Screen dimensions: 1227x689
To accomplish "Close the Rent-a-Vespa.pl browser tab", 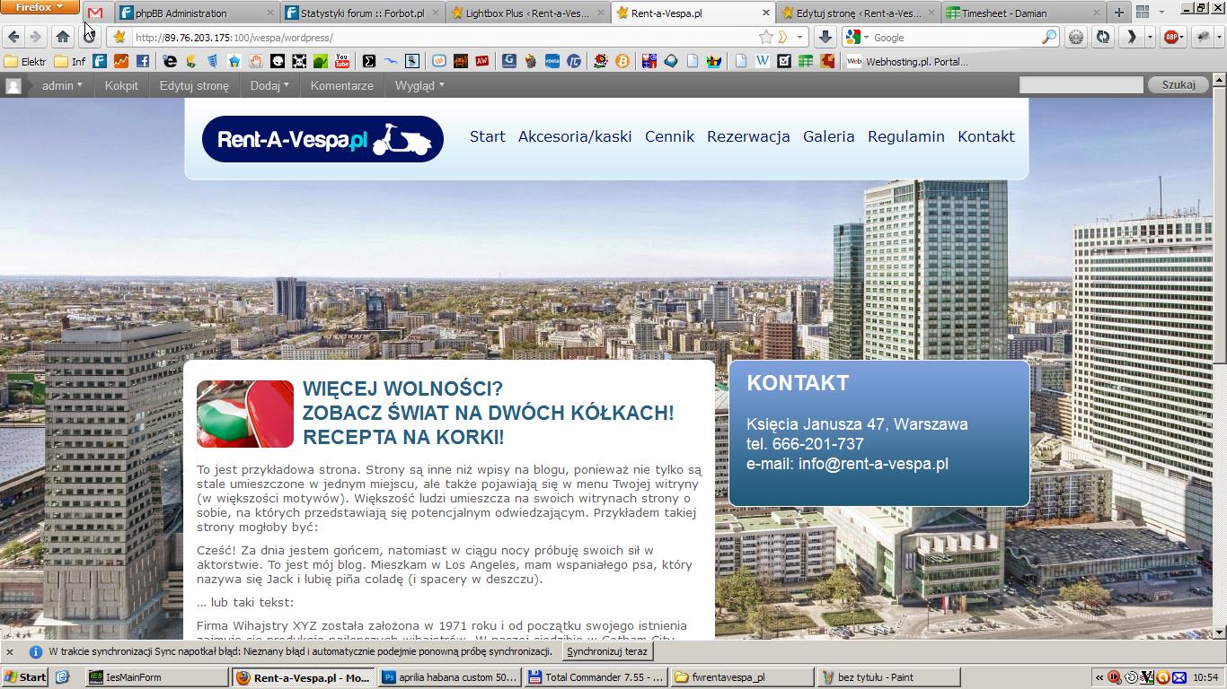I will (x=765, y=13).
